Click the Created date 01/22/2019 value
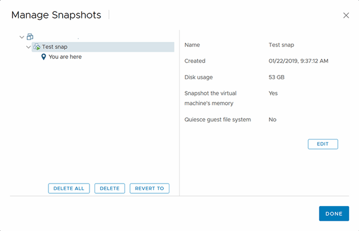Viewport: 359px width, 231px height. tap(298, 61)
